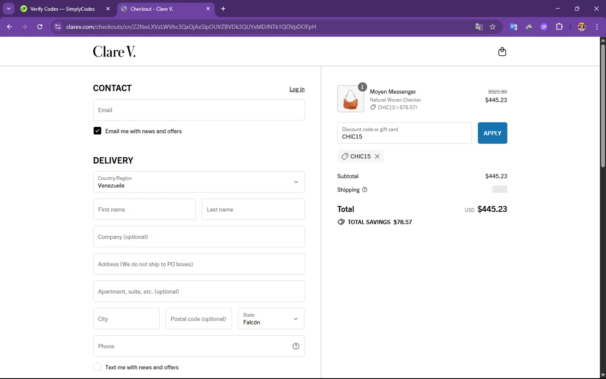This screenshot has height=379, width=606.
Task: Click the page vertical scrollbar thumb
Action: tap(603, 105)
